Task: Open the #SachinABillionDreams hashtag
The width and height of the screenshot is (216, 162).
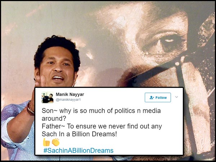Action: click(78, 150)
